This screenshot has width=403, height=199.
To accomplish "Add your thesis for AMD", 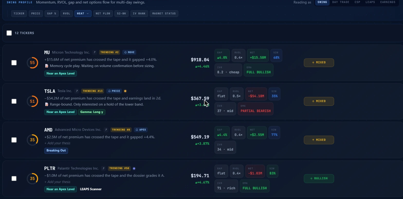I will coord(57,143).
